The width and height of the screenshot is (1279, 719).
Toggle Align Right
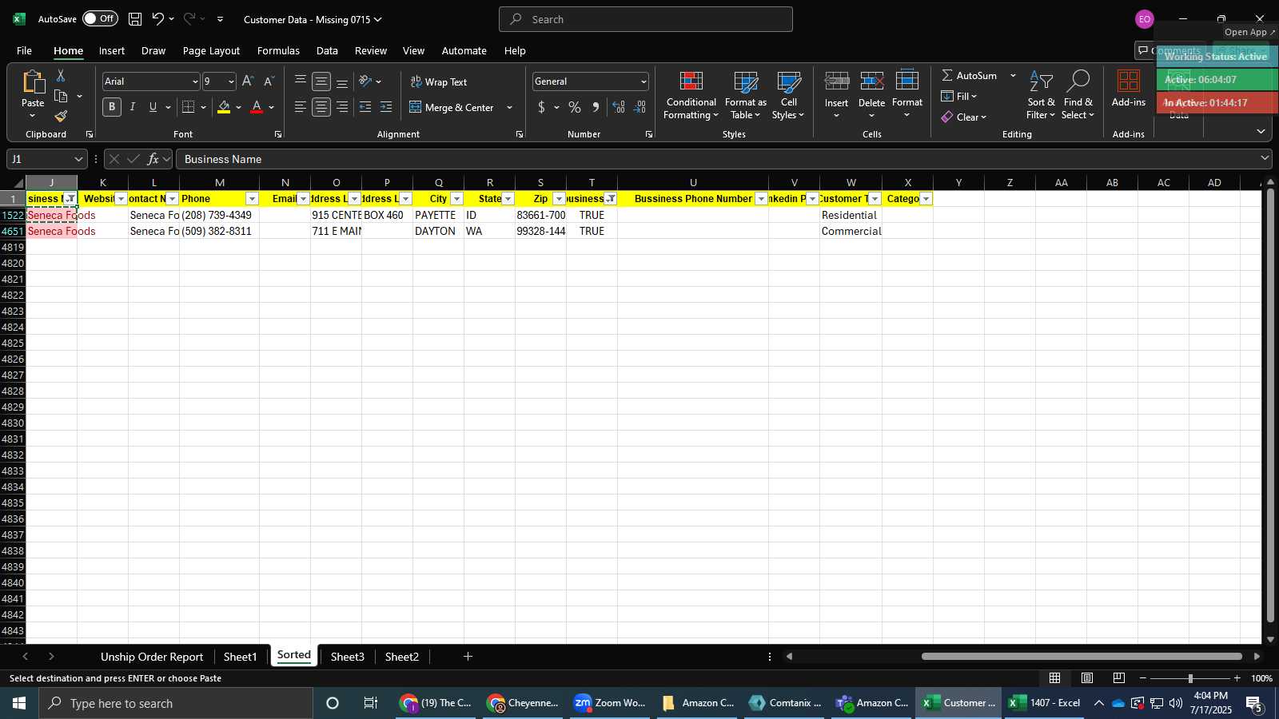342,107
